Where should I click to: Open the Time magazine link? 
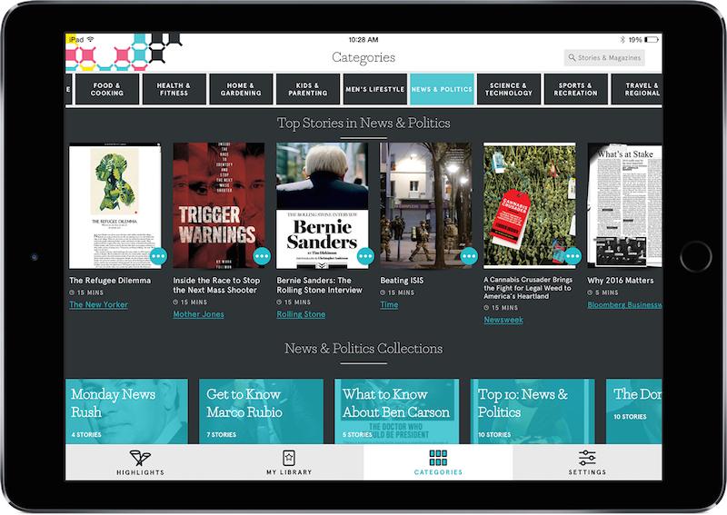pyautogui.click(x=389, y=304)
